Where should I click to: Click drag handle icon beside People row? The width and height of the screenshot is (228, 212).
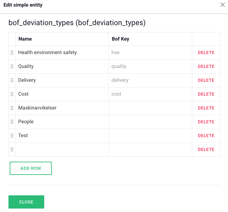(x=12, y=122)
